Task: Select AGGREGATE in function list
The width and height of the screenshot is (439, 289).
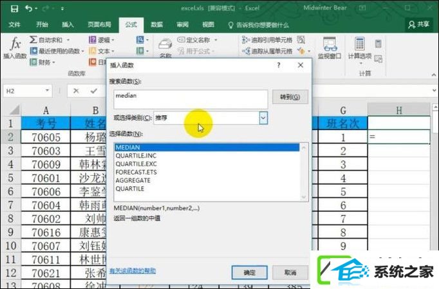Action: point(207,180)
